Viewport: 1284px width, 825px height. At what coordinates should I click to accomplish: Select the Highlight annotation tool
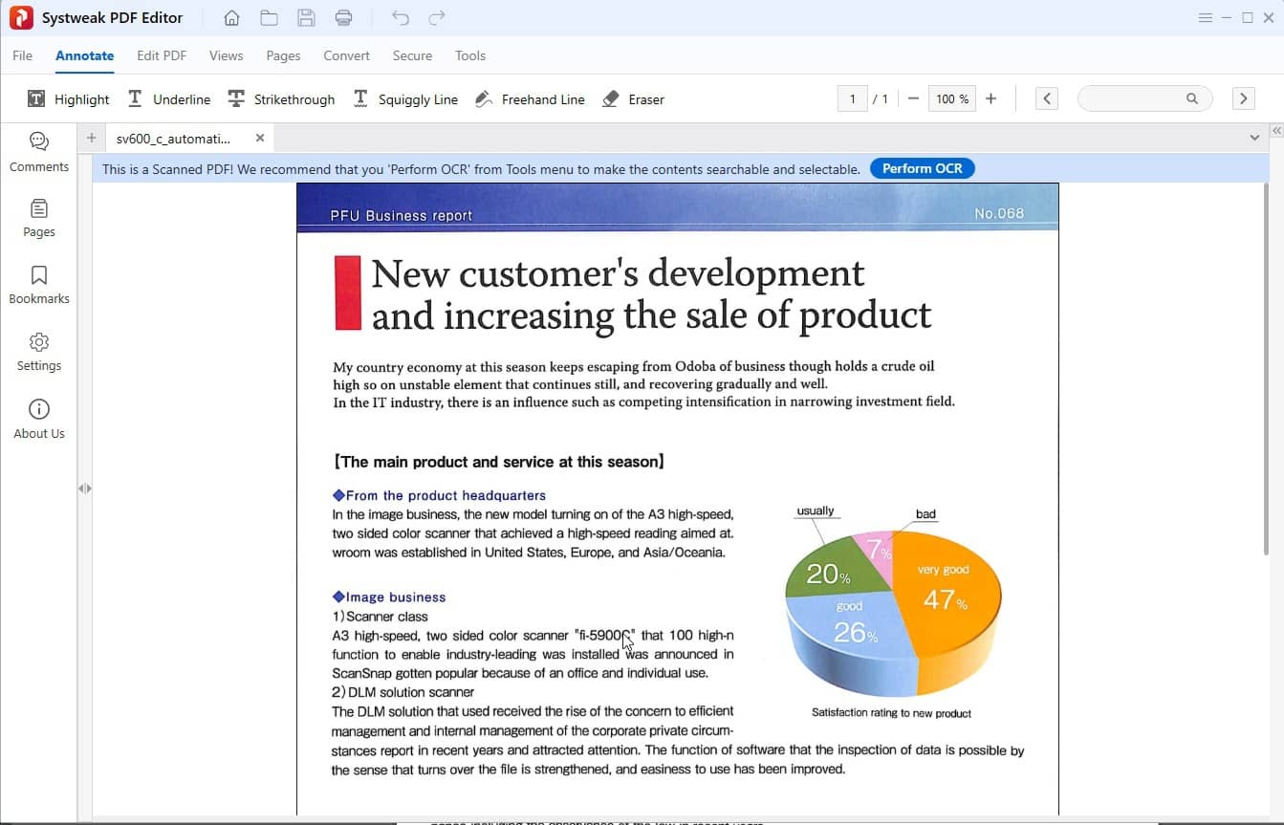pyautogui.click(x=68, y=99)
